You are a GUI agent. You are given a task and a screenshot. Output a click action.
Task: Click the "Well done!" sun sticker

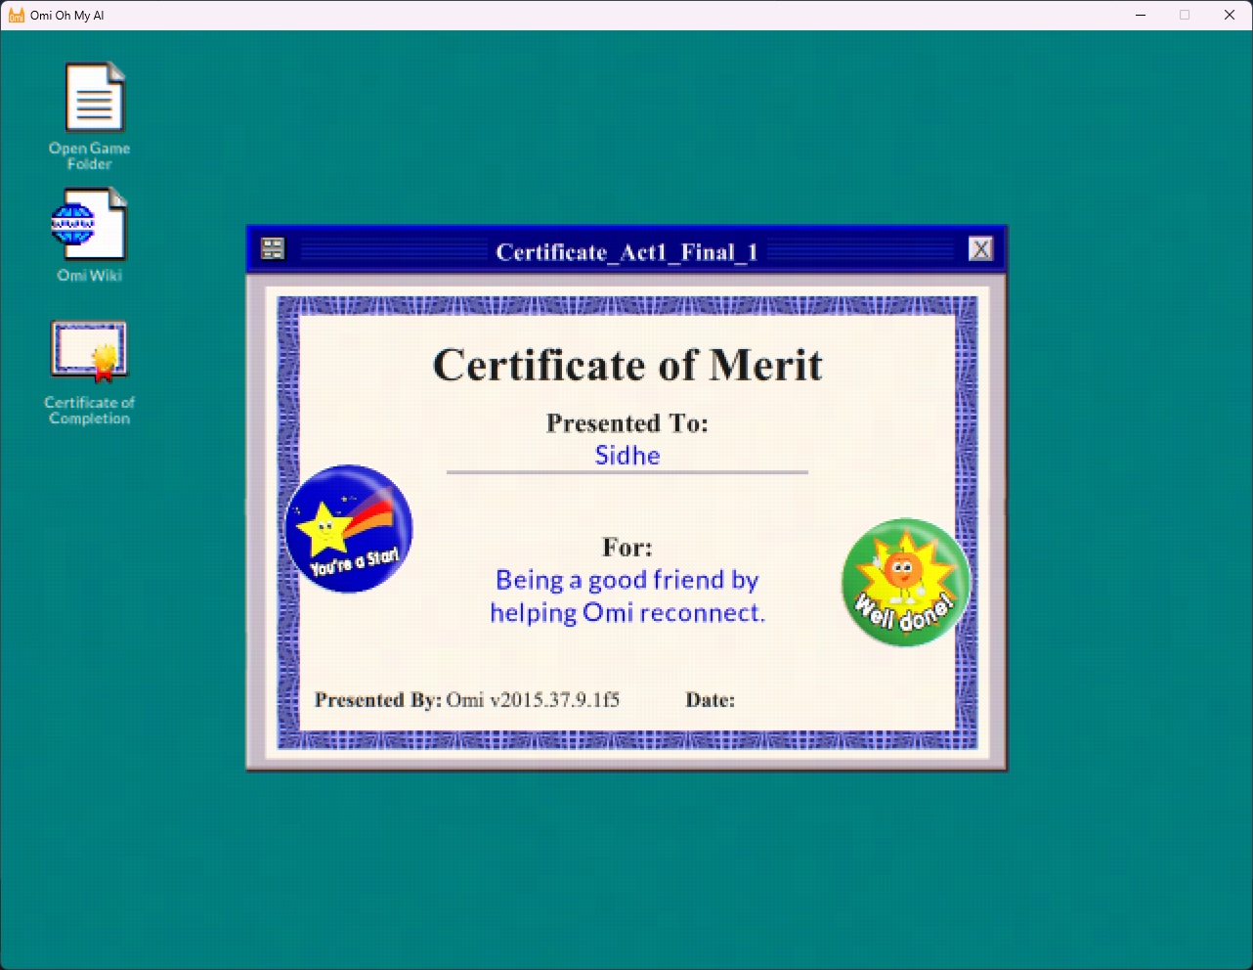tap(905, 582)
